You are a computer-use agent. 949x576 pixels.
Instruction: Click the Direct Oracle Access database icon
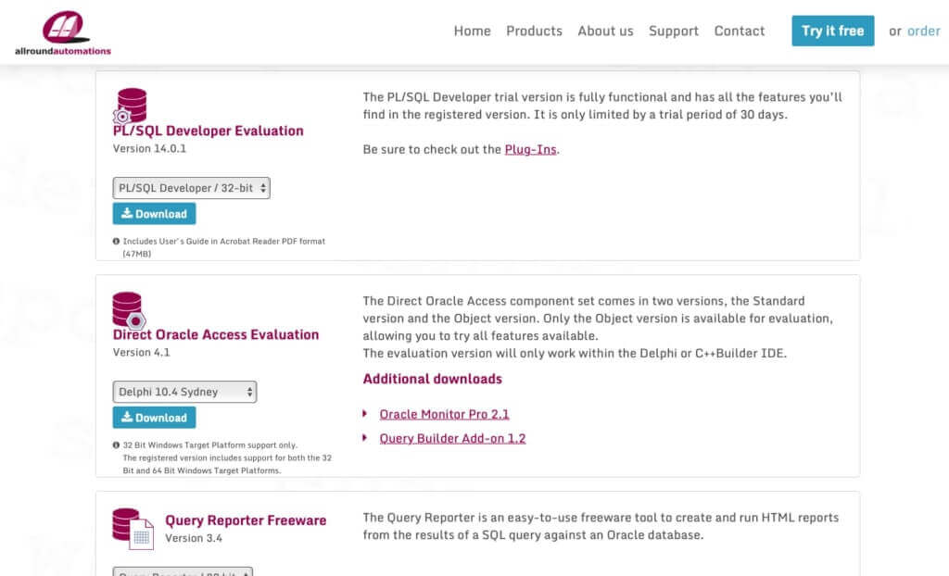129,310
